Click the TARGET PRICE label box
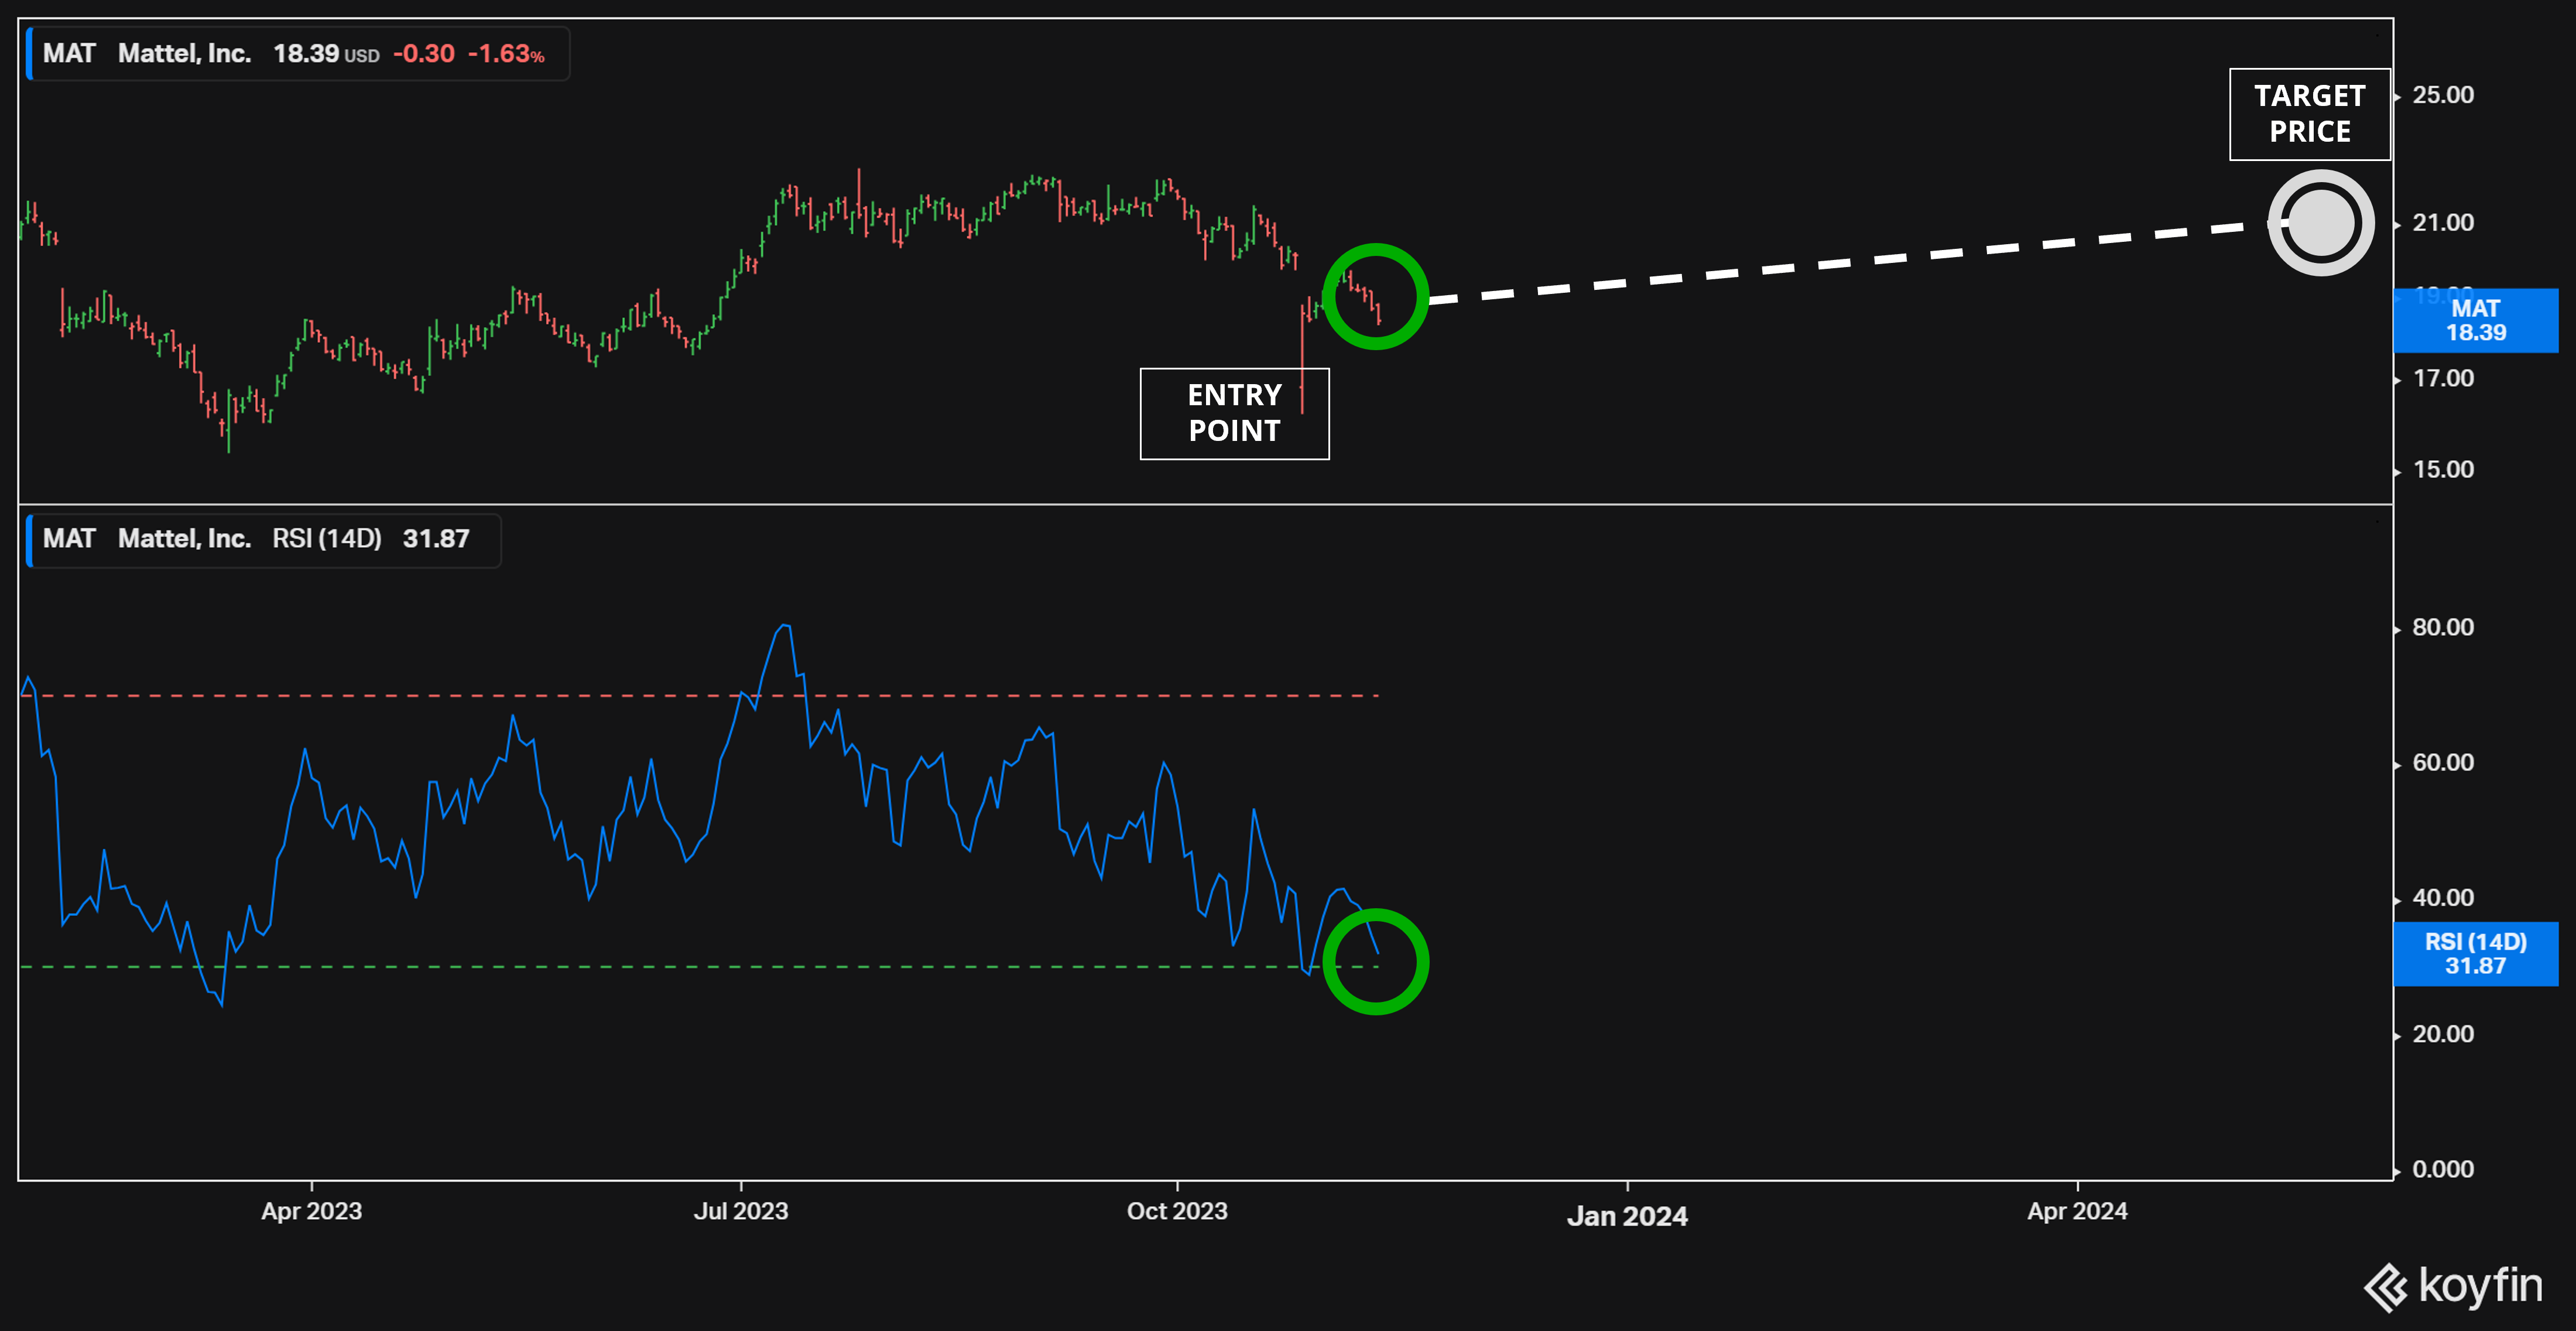 [x=2309, y=114]
